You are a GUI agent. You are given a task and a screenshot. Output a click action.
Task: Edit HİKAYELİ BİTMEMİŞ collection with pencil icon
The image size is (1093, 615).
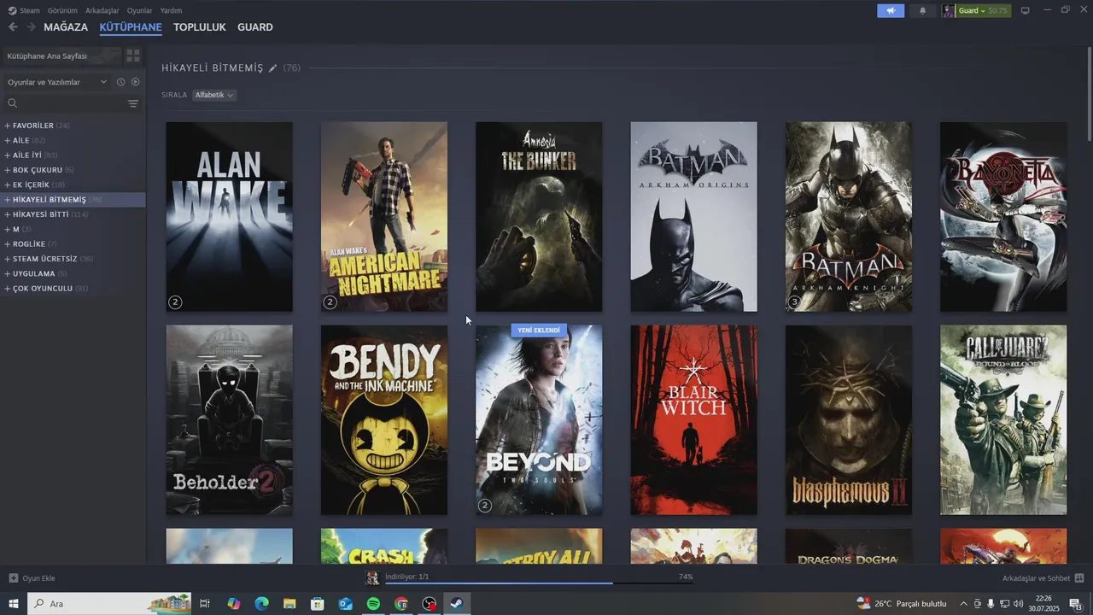[273, 68]
